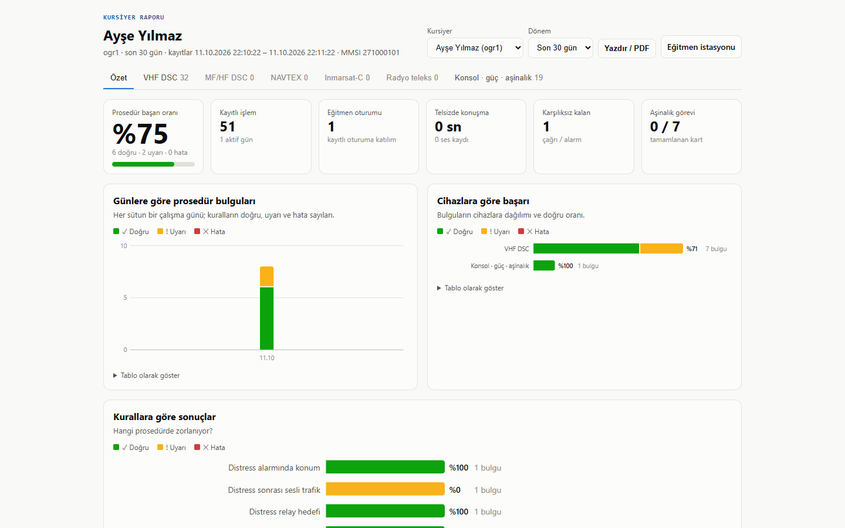845x528 pixels.
Task: Click the Prosedür başarı oranı progress bar
Action: [x=153, y=164]
